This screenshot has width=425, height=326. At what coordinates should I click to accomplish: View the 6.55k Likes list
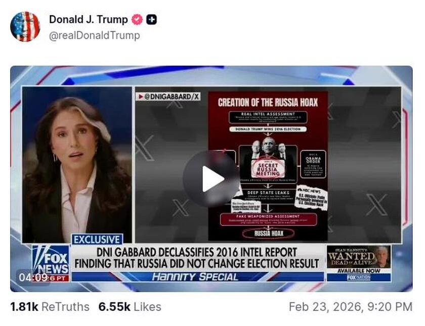(130, 307)
